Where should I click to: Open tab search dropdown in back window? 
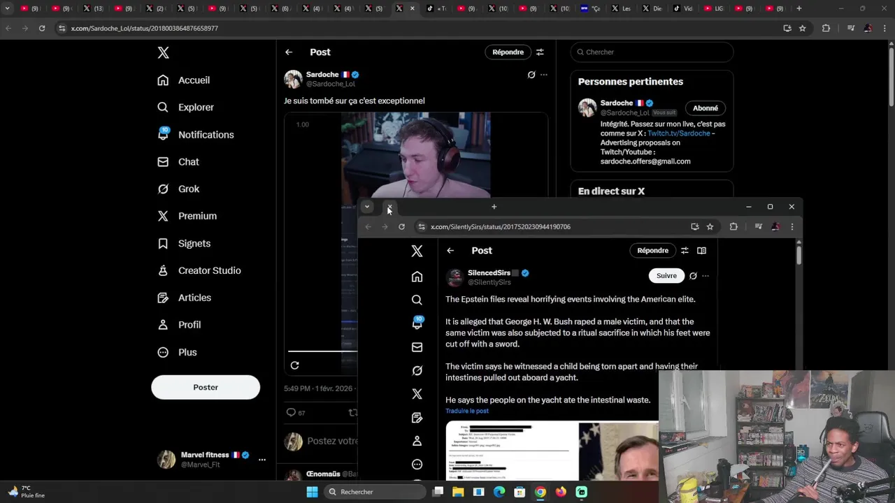click(7, 8)
